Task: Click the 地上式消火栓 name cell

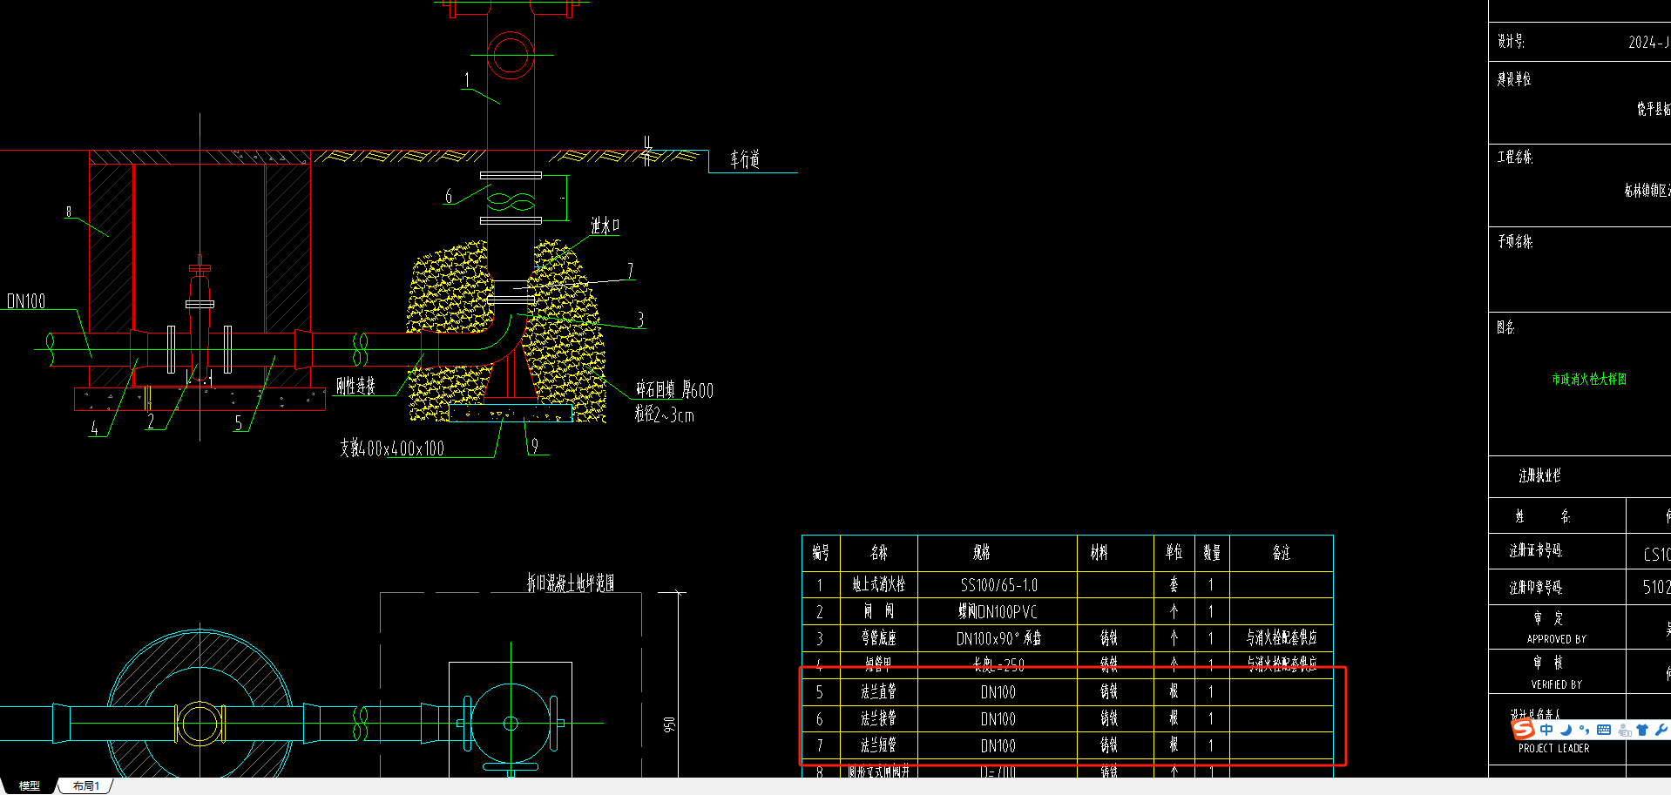Action: click(x=879, y=585)
